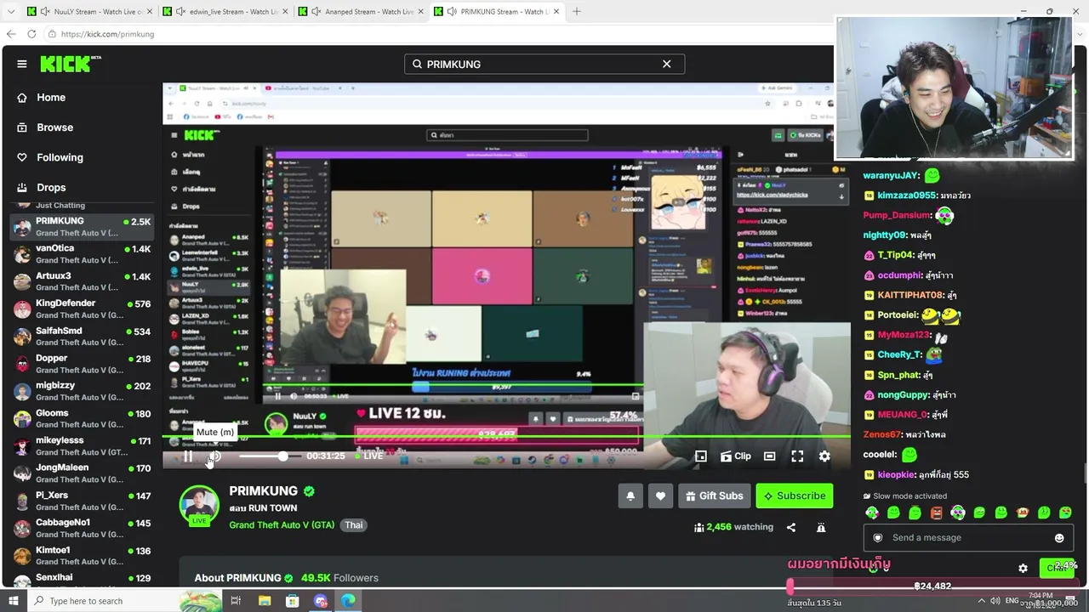The height and width of the screenshot is (612, 1089).
Task: Open a new browser tab
Action: (x=577, y=12)
